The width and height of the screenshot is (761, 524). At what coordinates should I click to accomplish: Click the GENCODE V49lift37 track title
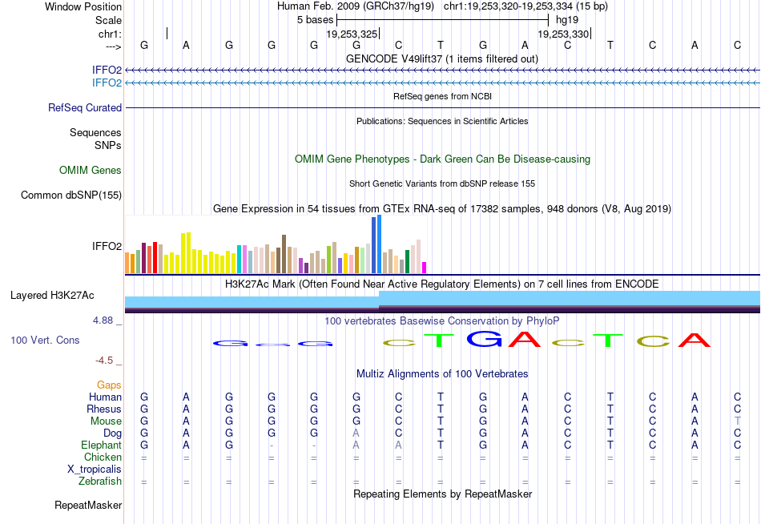coord(442,58)
